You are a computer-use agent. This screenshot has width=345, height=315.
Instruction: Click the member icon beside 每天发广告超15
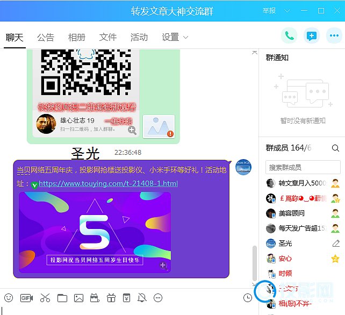(x=335, y=228)
